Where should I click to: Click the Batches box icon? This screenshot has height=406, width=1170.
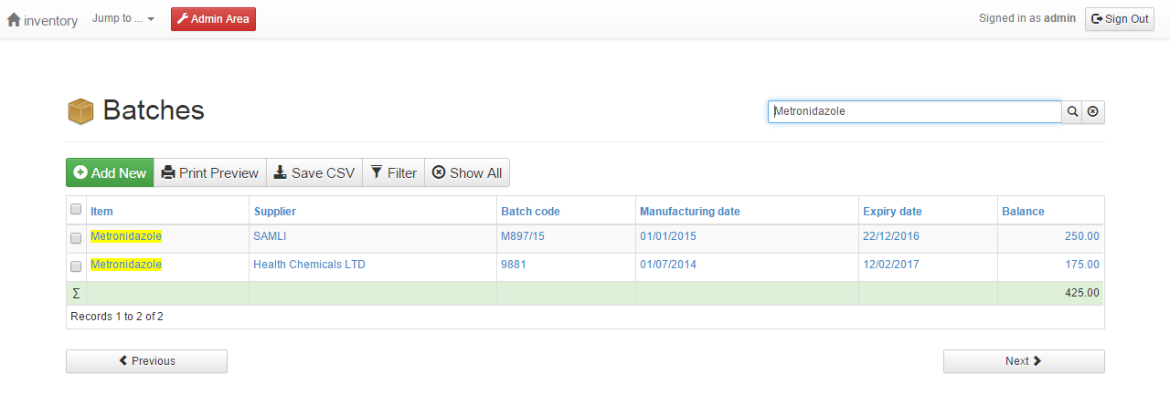pos(81,111)
